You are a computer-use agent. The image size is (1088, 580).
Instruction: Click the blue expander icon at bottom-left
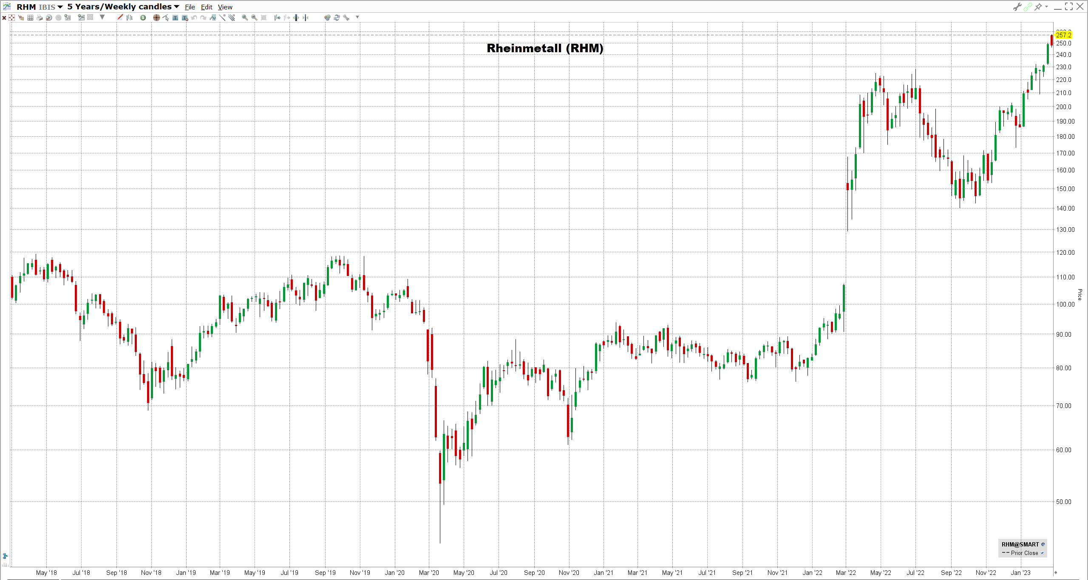pos(5,556)
